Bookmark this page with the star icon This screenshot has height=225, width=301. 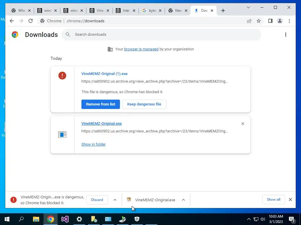tap(259, 21)
